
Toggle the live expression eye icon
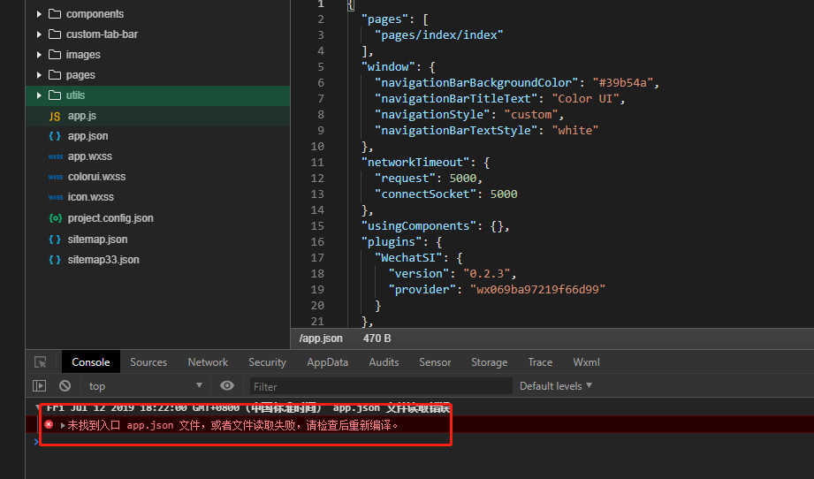click(x=227, y=385)
